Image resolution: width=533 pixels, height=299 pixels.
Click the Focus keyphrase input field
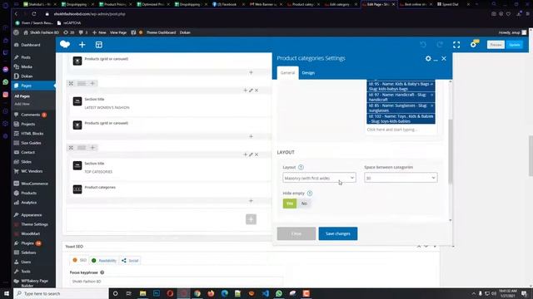tap(176, 282)
